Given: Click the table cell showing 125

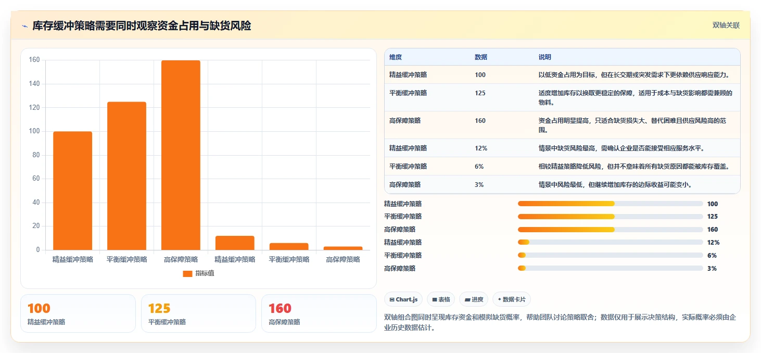Looking at the screenshot, I should pos(480,93).
